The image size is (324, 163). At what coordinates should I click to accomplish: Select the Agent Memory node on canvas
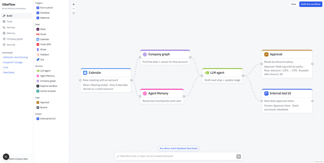tap(162, 97)
